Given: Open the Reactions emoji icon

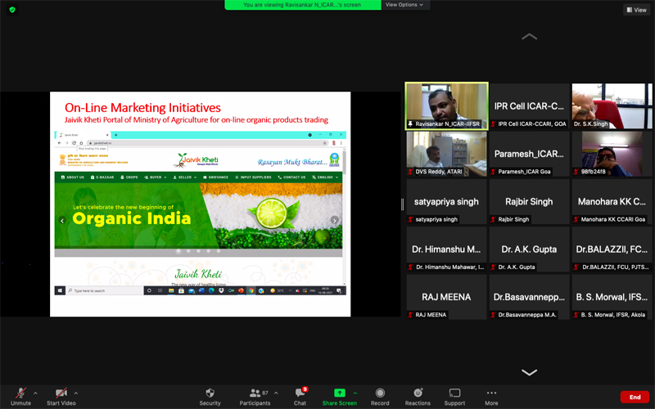Looking at the screenshot, I should [x=418, y=393].
